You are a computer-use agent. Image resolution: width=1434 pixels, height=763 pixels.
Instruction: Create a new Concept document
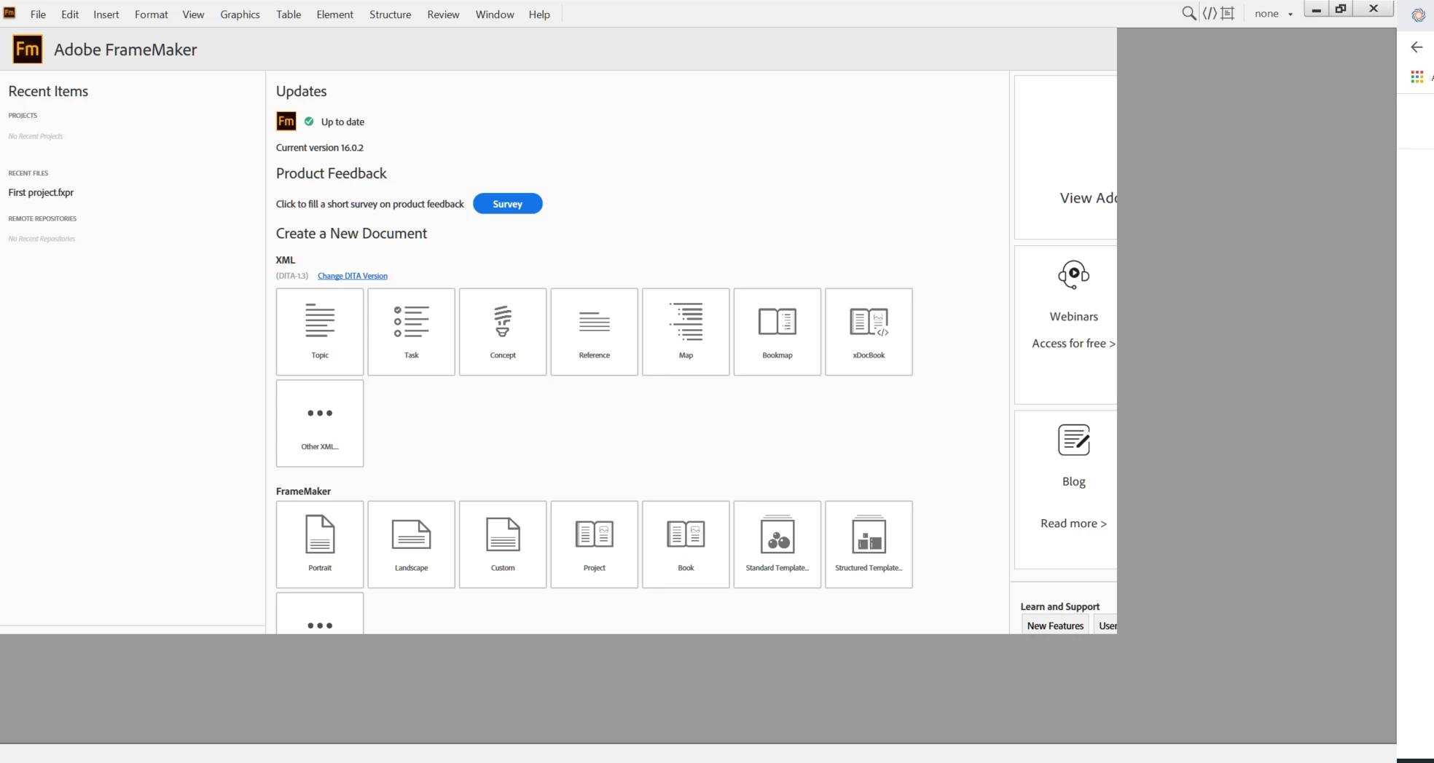(x=503, y=332)
